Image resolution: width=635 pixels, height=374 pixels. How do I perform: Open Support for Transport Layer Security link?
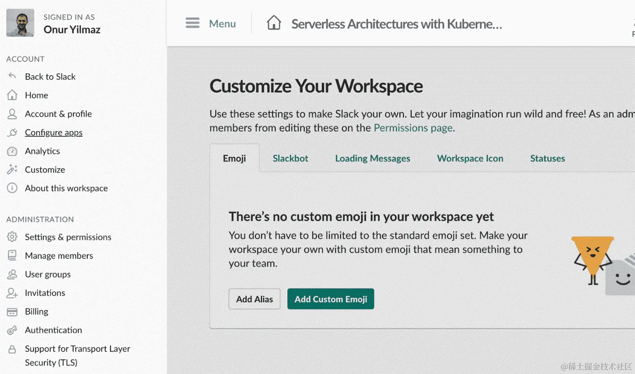[x=77, y=356]
